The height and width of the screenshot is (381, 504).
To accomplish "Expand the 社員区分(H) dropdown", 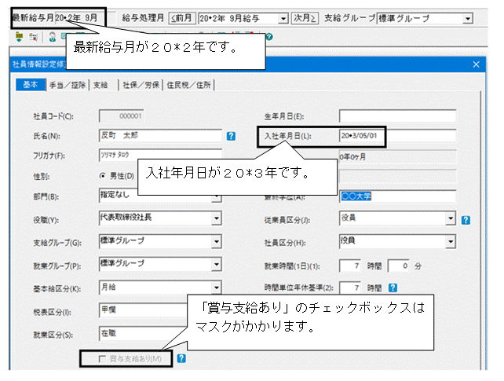I will [451, 241].
